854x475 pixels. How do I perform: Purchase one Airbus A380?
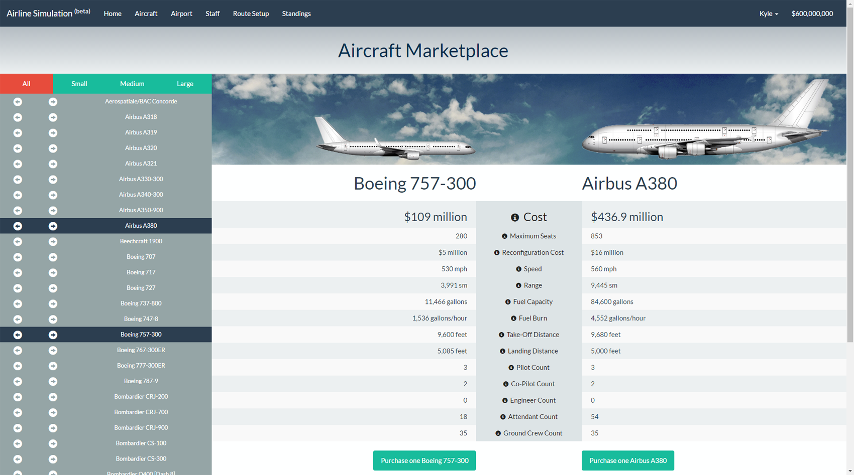point(628,460)
